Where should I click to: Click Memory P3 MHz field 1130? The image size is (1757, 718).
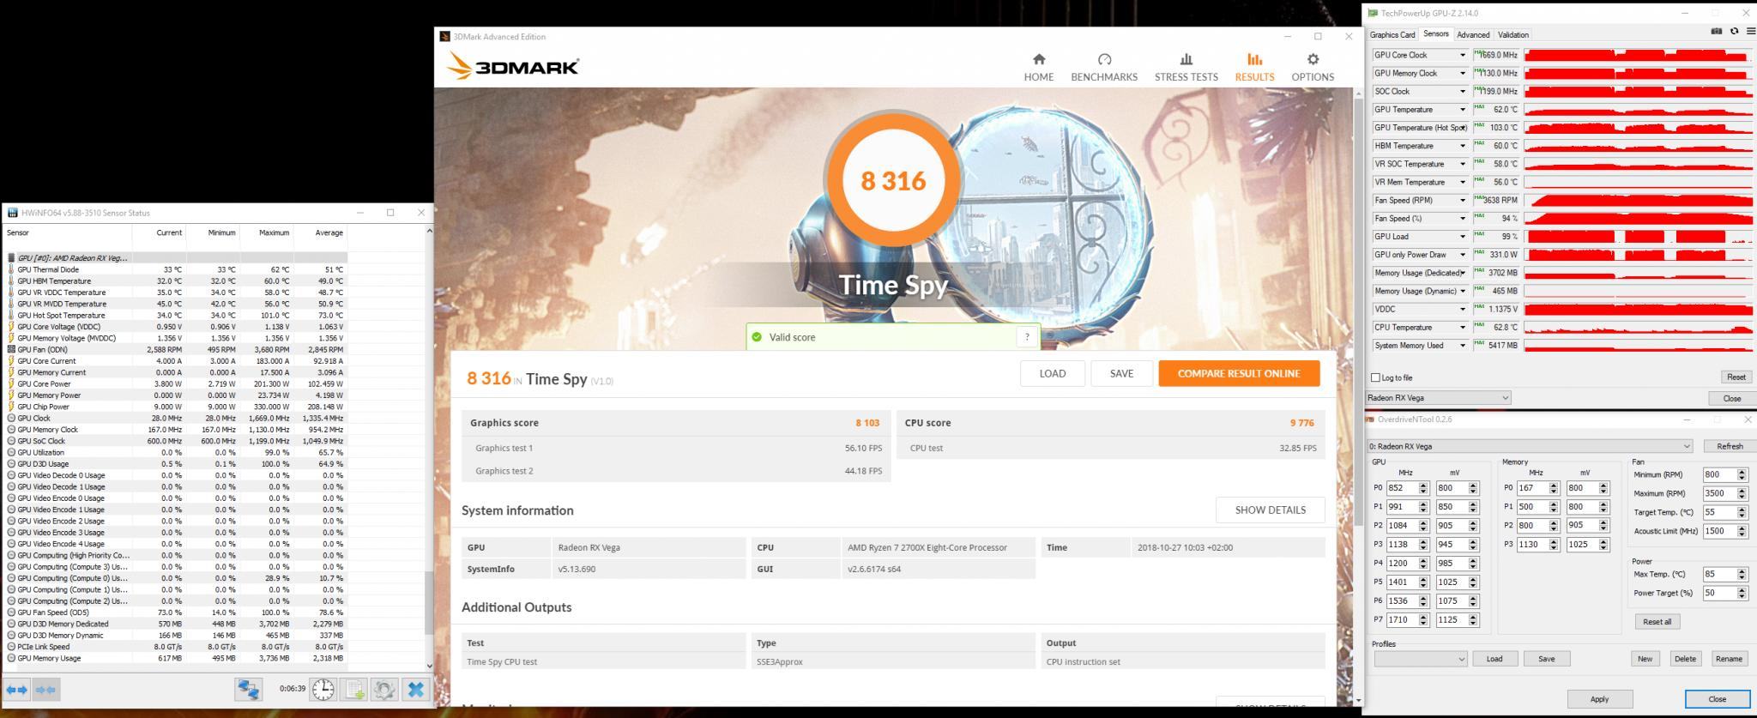1532,545
